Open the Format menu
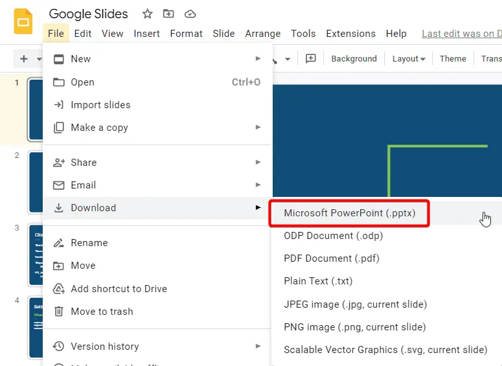The image size is (502, 366). point(187,33)
